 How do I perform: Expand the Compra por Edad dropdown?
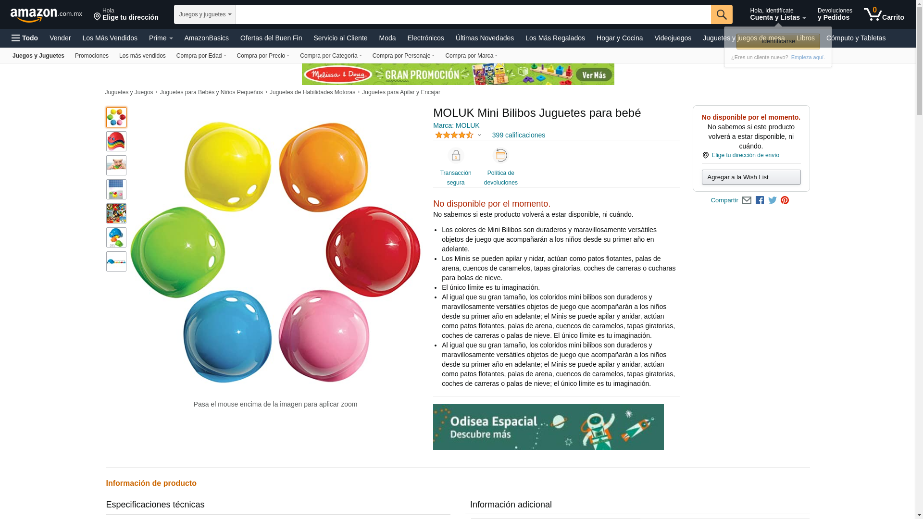201,56
